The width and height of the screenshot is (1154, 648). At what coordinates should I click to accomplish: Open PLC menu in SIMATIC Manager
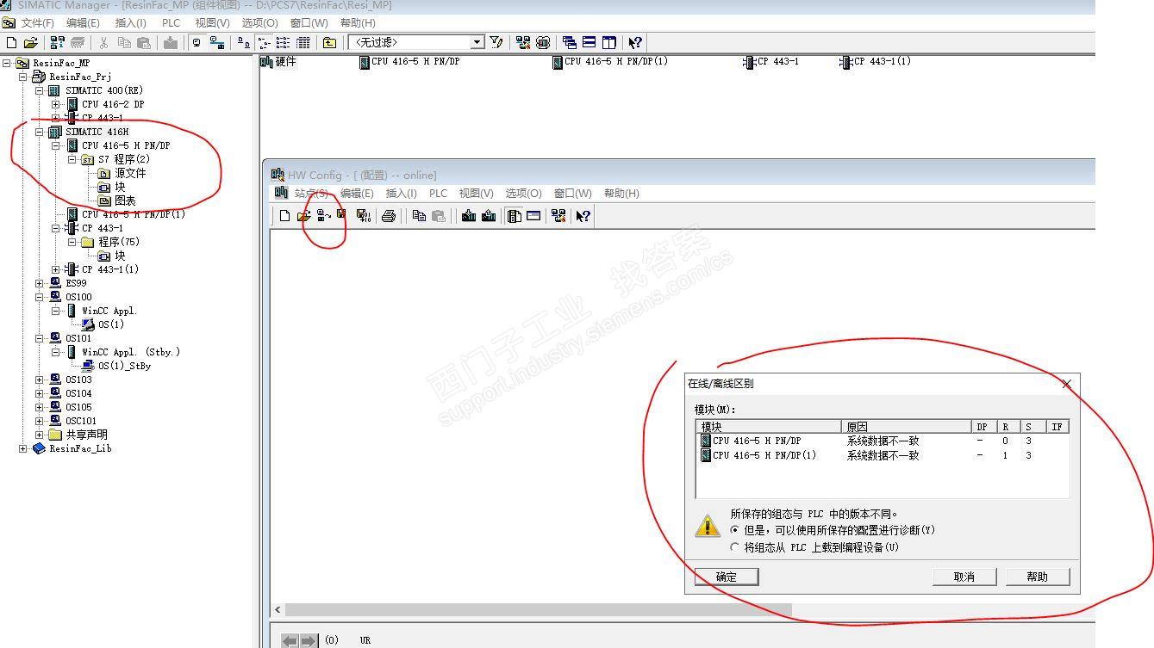(172, 22)
